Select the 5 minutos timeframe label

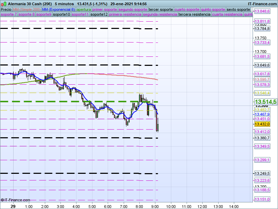pos(64,3)
